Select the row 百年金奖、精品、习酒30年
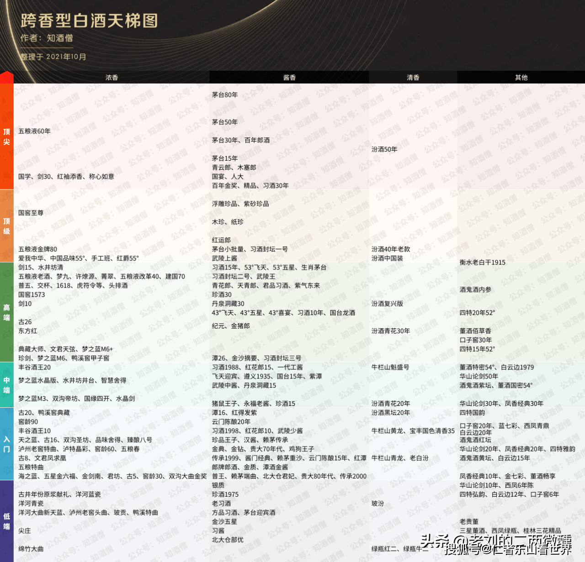 (250, 186)
